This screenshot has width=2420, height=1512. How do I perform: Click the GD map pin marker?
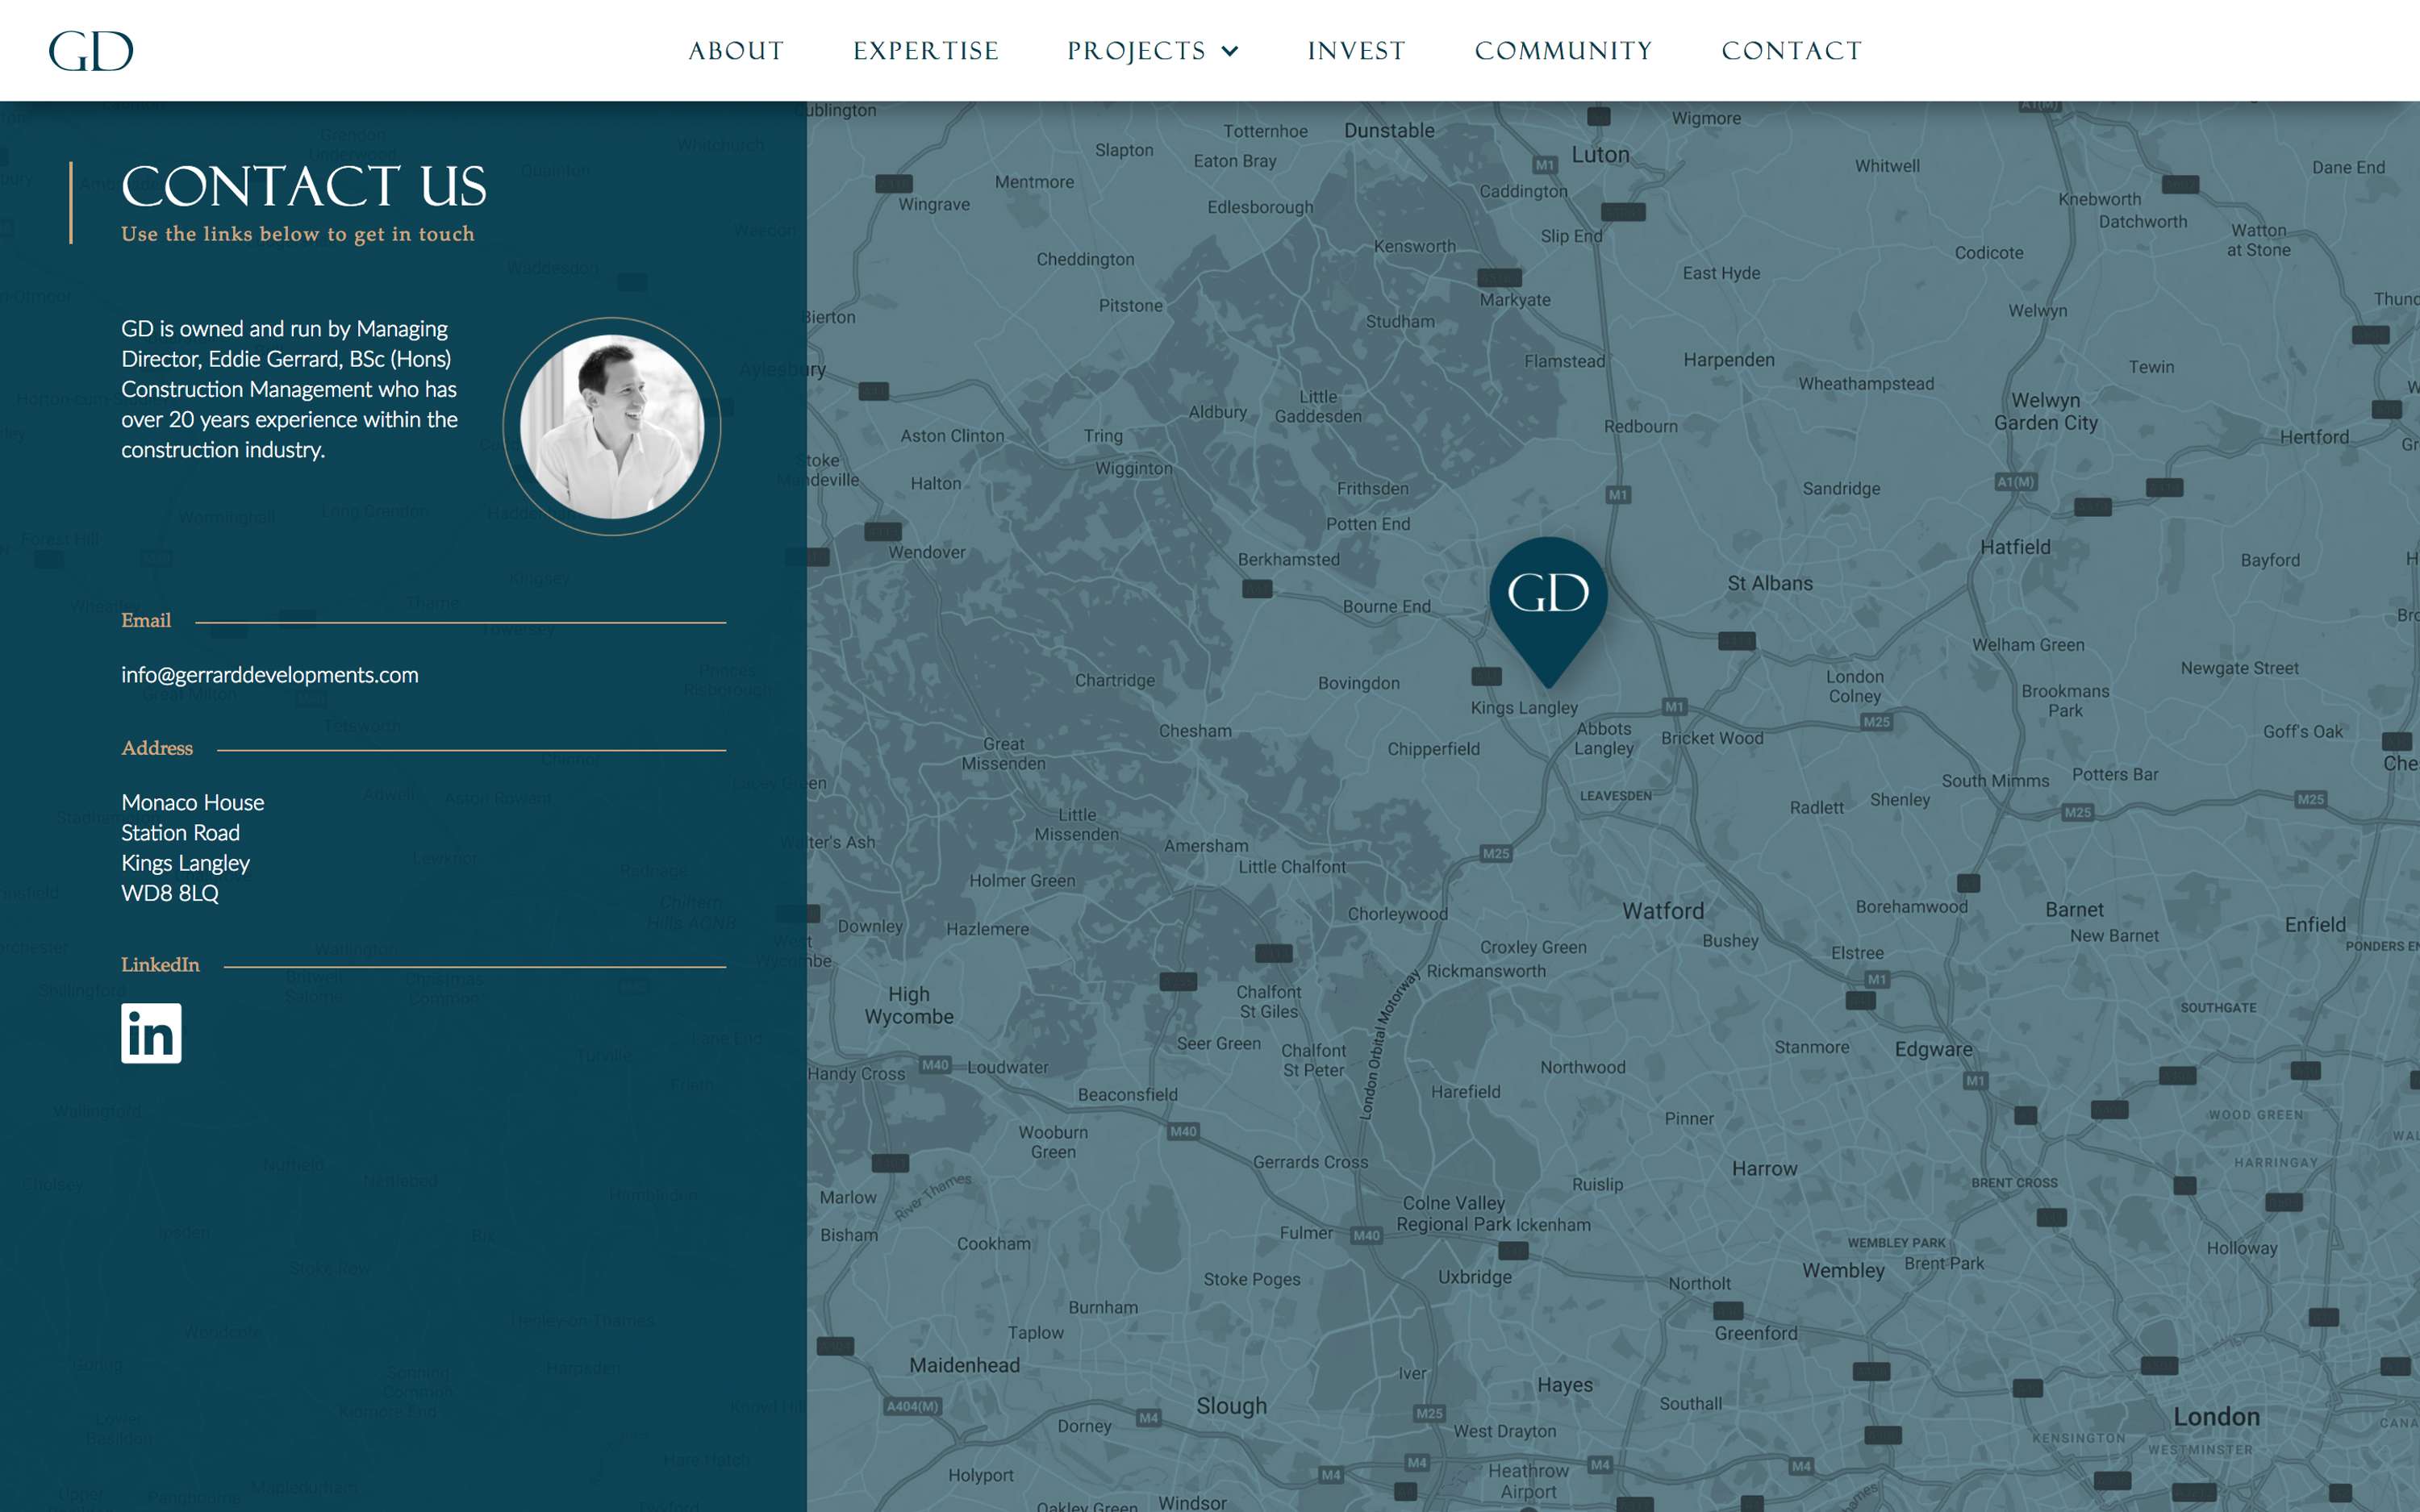pos(1548,611)
